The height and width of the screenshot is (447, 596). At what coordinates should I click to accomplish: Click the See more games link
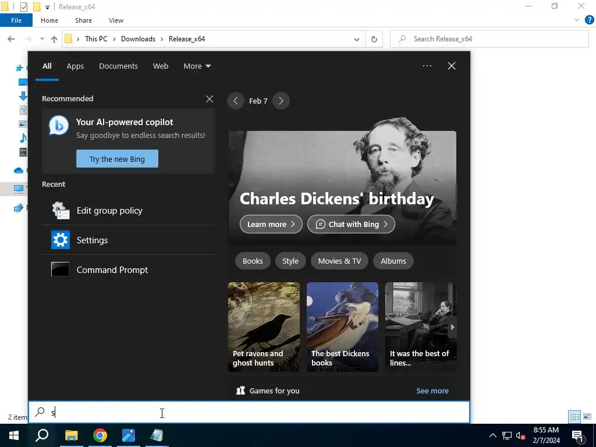[432, 391]
